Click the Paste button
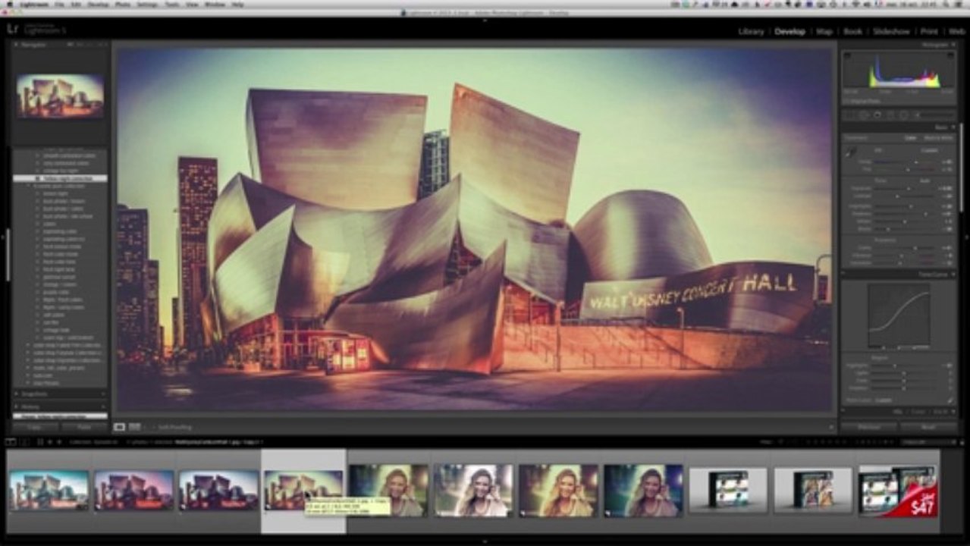The width and height of the screenshot is (970, 546). (x=84, y=427)
